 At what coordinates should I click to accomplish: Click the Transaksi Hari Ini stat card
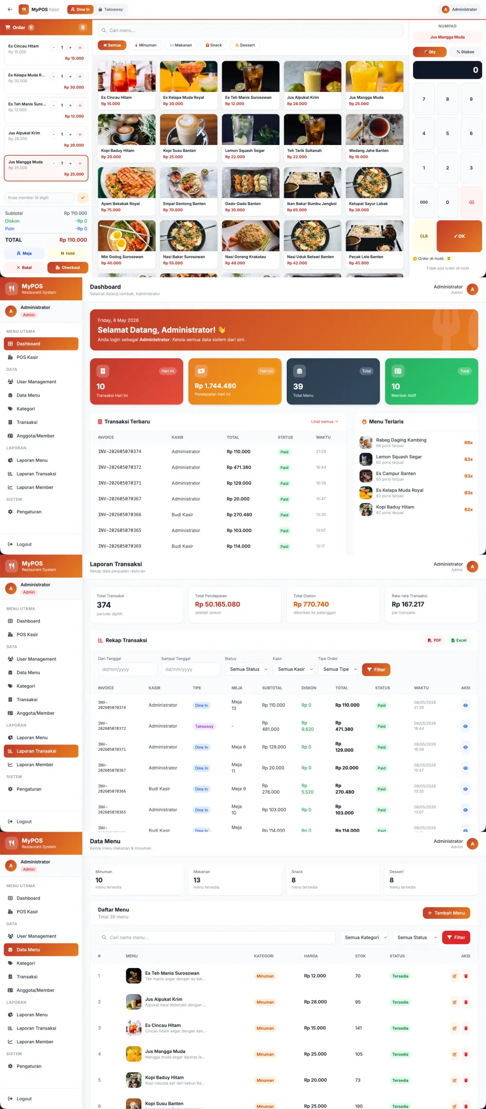137,382
